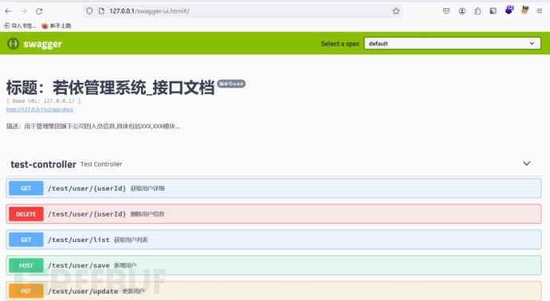The width and height of the screenshot is (550, 301).
Task: Select the green POST method badge
Action: 26,265
